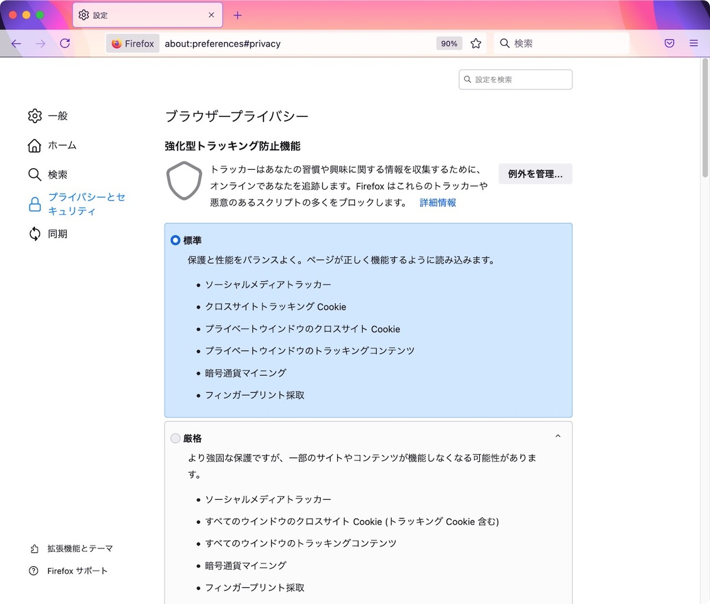Click the すべてのウインドウのクロスサイト Cookie item
The height and width of the screenshot is (604, 710).
pyautogui.click(x=352, y=521)
